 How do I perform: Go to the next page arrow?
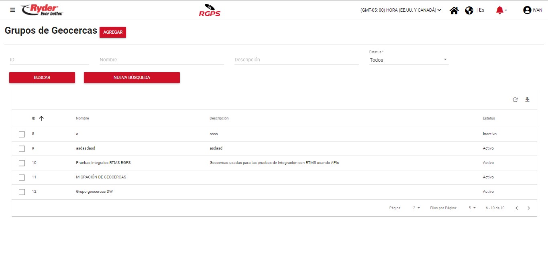(x=529, y=208)
